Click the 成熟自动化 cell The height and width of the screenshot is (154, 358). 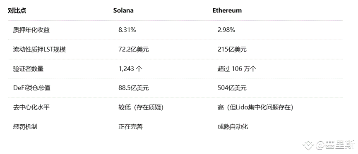point(233,126)
